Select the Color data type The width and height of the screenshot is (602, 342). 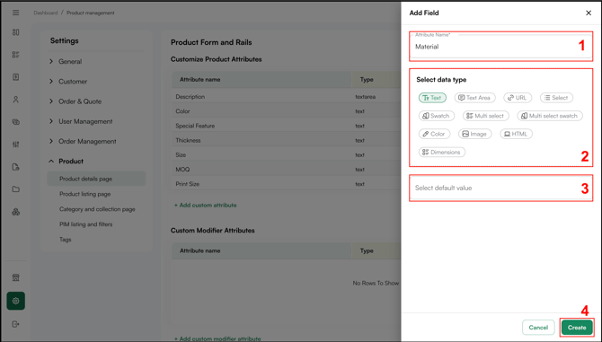click(x=434, y=134)
